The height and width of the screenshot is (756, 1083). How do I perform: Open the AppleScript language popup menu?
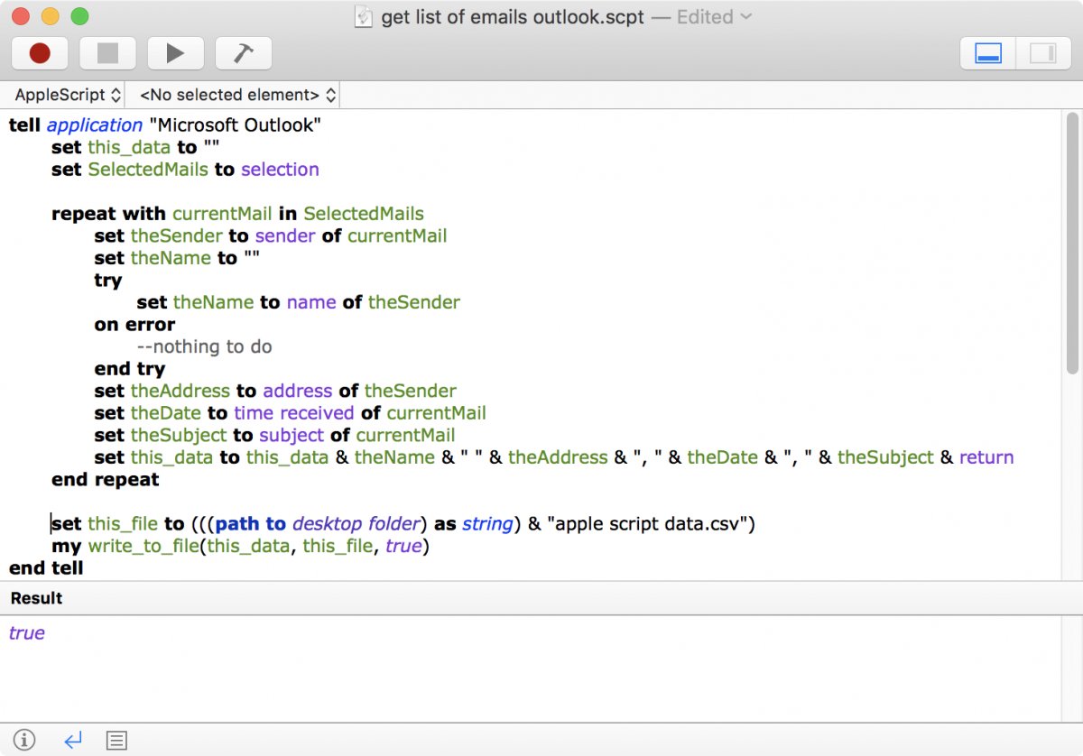(63, 94)
